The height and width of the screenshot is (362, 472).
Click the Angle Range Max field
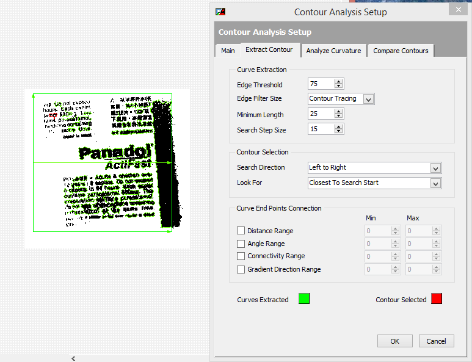[419, 244]
